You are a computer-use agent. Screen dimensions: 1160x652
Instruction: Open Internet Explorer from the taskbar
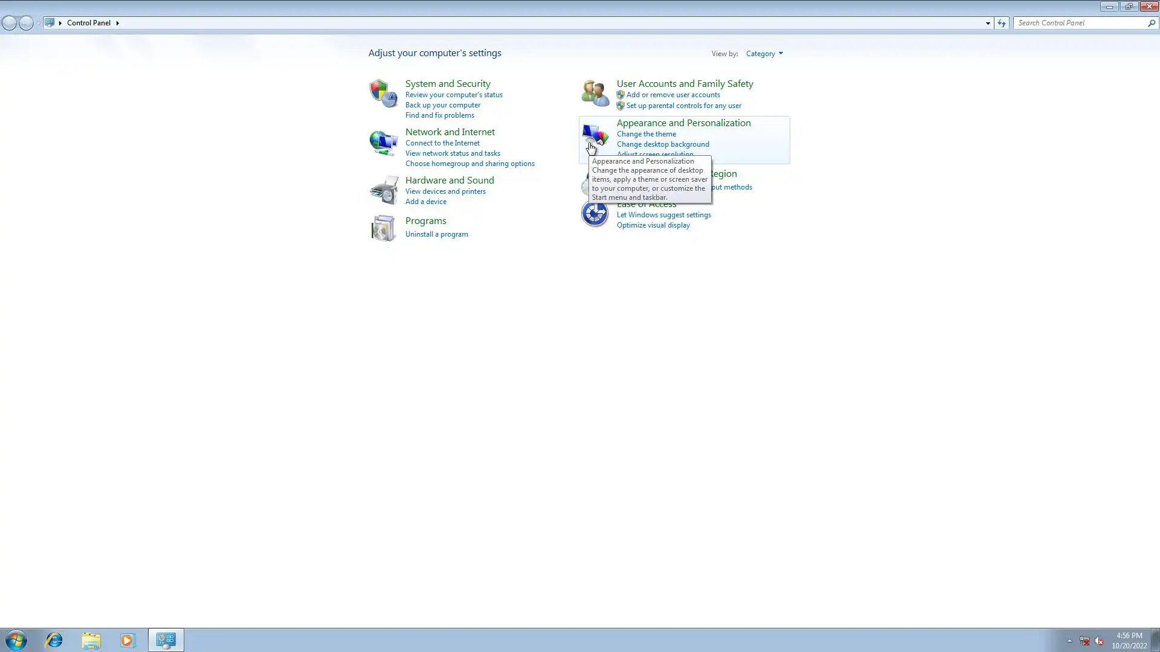pos(54,640)
